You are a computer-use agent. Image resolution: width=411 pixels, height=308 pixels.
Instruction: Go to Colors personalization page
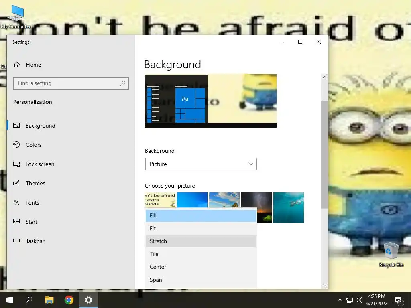34,145
